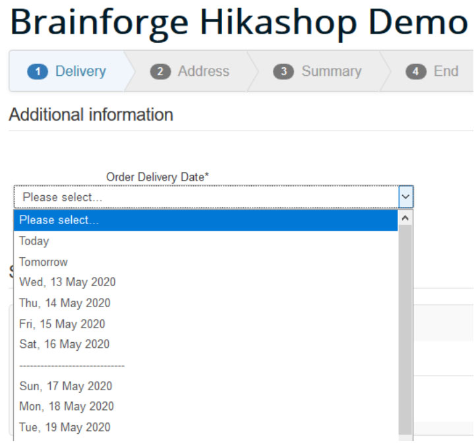Pick 'Fri, 15 May 2020' option
The image size is (474, 443).
[206, 324]
